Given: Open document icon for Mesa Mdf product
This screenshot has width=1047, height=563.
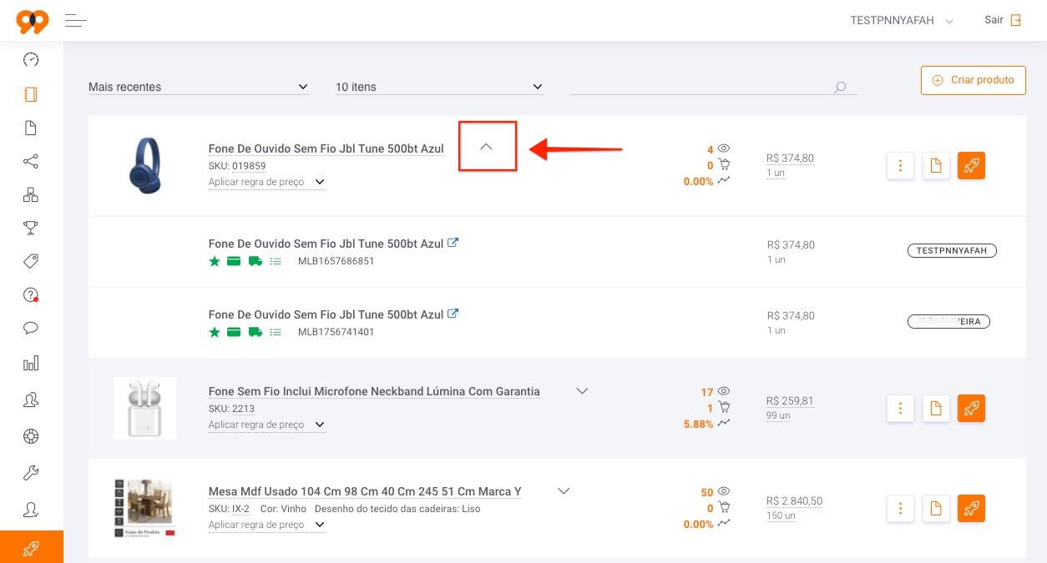Looking at the screenshot, I should tap(936, 508).
